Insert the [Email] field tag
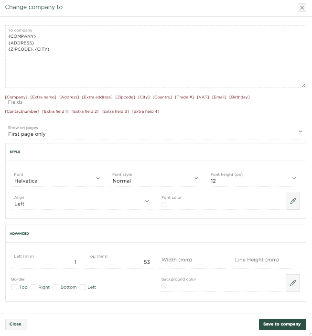 pyautogui.click(x=219, y=97)
